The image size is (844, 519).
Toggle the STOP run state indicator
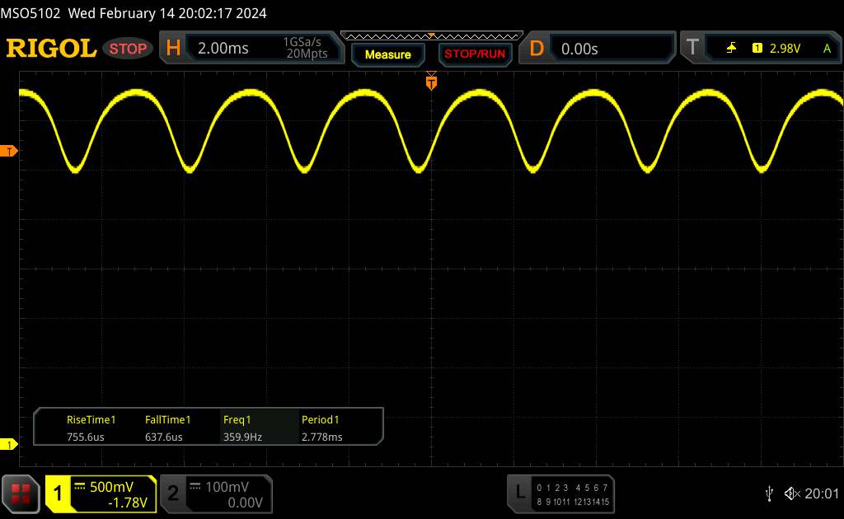(129, 49)
